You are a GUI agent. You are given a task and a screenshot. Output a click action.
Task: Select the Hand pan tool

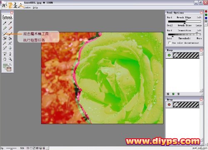coord(5,59)
